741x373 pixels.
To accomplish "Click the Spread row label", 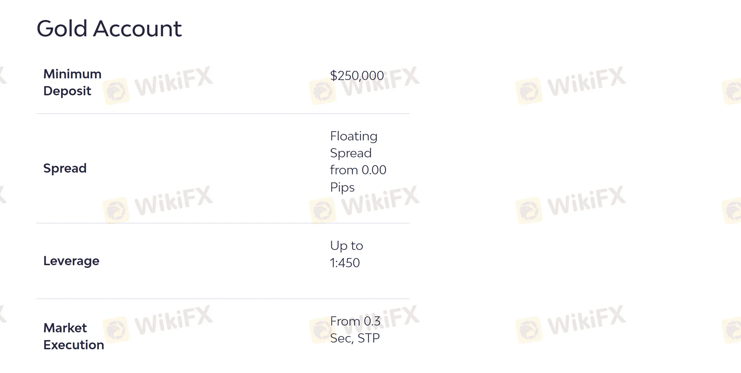I will pos(65,168).
